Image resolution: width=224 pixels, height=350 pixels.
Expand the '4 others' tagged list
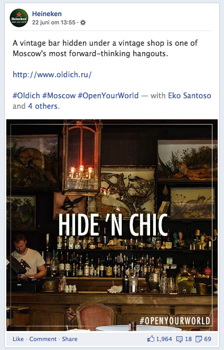pyautogui.click(x=44, y=106)
